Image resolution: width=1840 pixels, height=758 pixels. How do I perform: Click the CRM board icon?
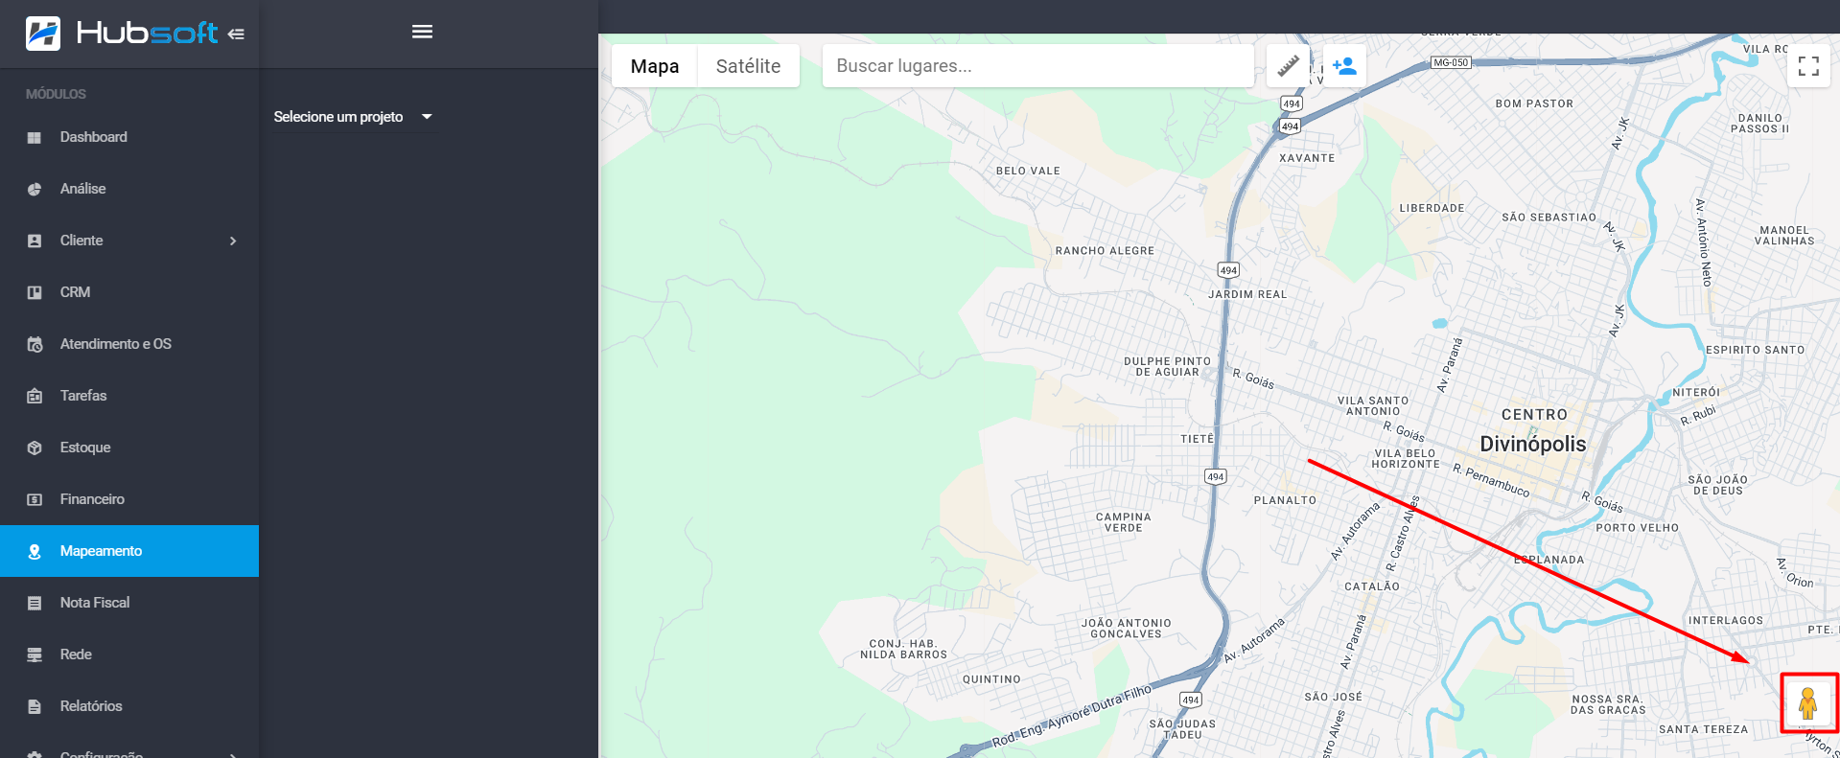coord(35,292)
